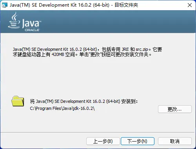Click the 更改... button to change folder
The height and width of the screenshot is (149, 196).
pos(175,109)
